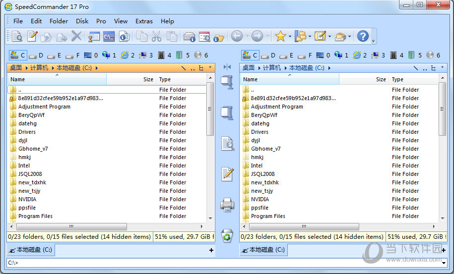Open dropdown next to open folders icon
The height and width of the screenshot is (274, 454).
tap(349, 37)
